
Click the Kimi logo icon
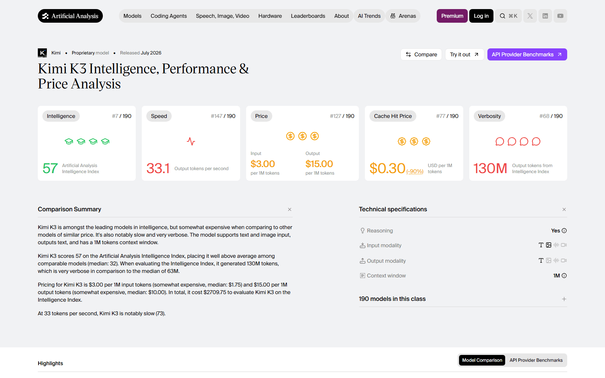[42, 53]
